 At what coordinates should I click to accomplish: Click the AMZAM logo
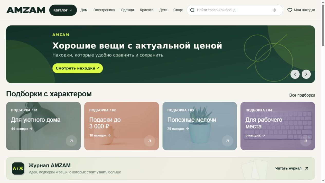click(26, 10)
